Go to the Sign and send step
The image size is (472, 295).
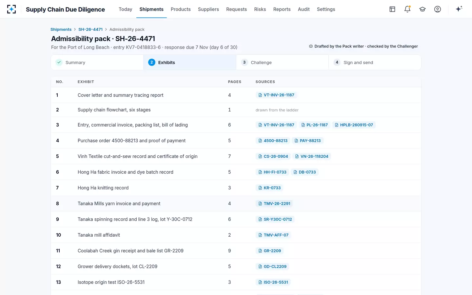[x=375, y=62]
